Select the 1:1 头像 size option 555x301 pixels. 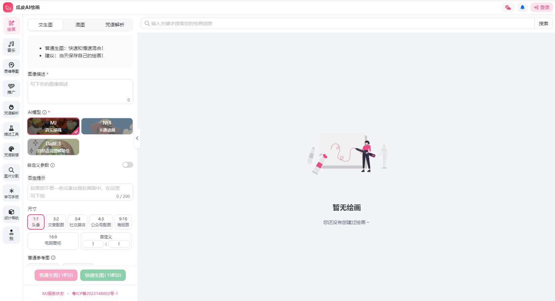coord(36,222)
